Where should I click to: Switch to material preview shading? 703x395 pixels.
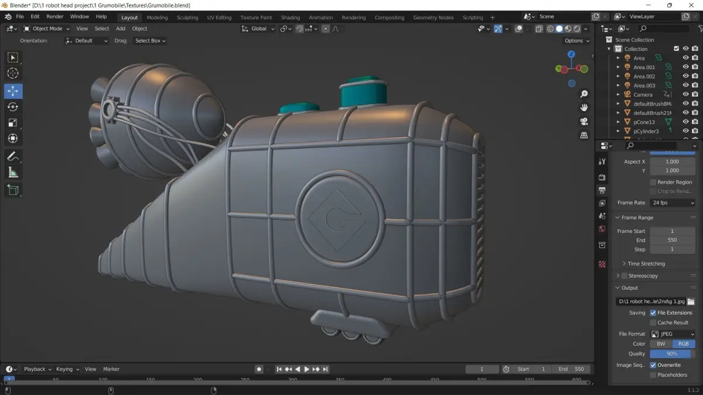(x=568, y=29)
